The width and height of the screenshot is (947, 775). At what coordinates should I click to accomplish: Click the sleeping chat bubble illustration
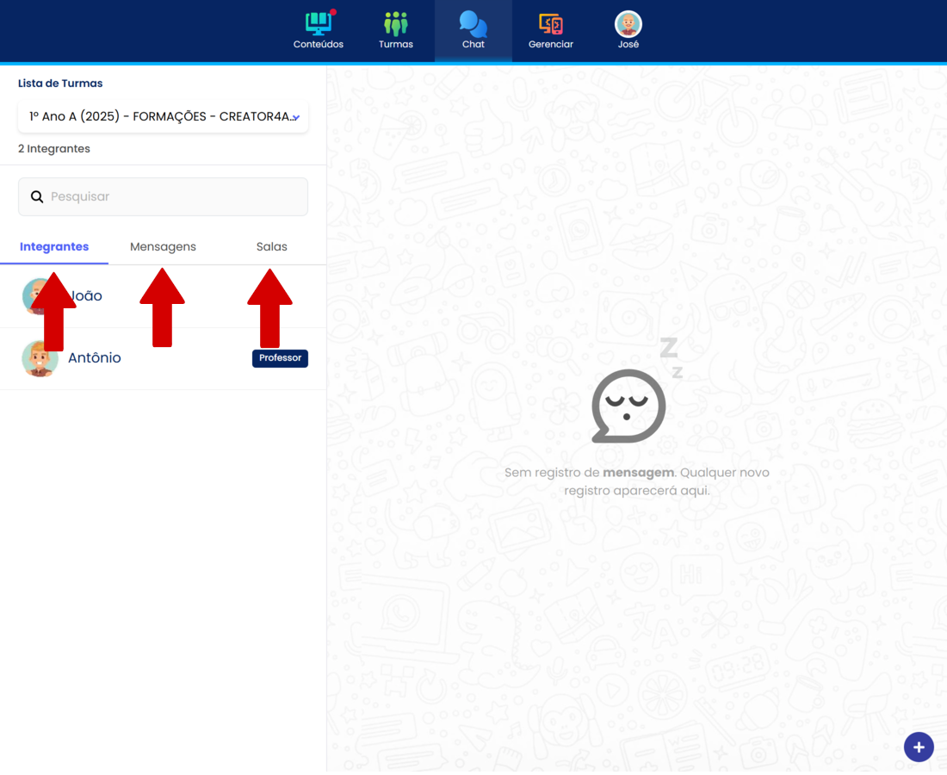point(629,405)
